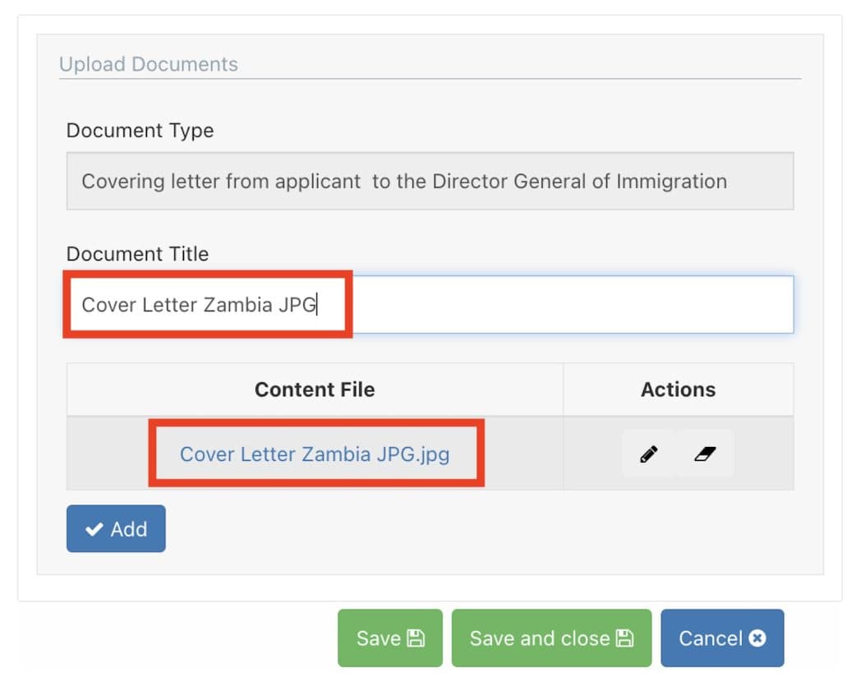This screenshot has width=856, height=686.
Task: Click the Content File column header
Action: 315,389
